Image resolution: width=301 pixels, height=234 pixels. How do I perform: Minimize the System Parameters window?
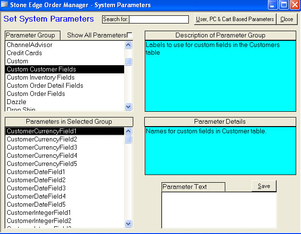(x=273, y=5)
